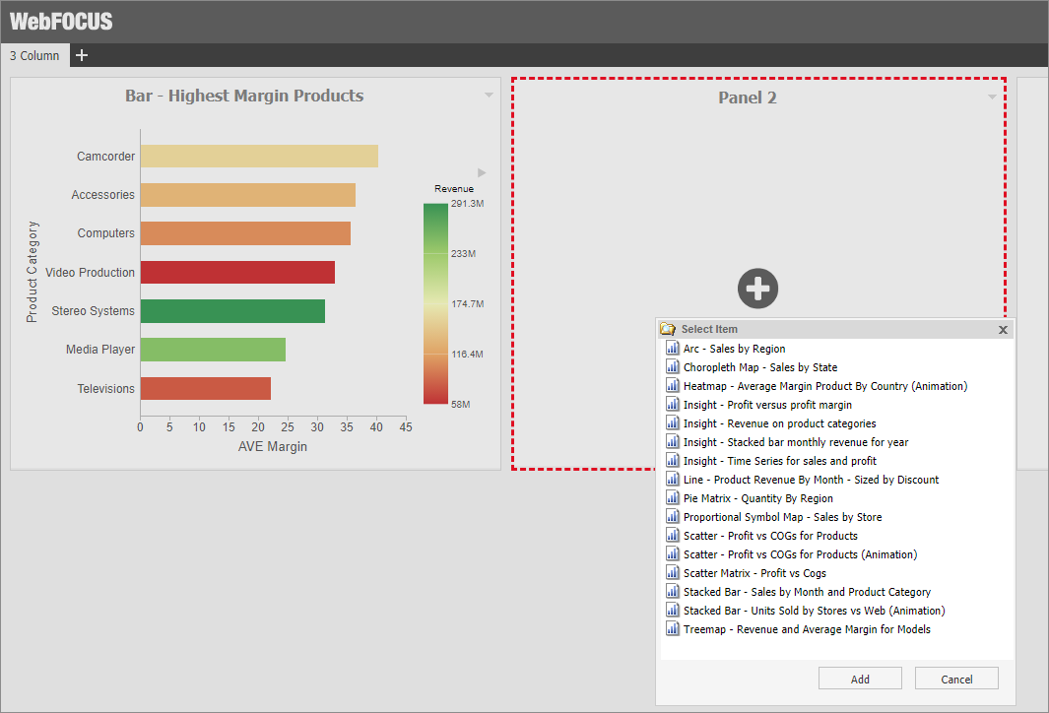This screenshot has width=1049, height=713.
Task: Click the Add button in the dialog
Action: pos(859,678)
